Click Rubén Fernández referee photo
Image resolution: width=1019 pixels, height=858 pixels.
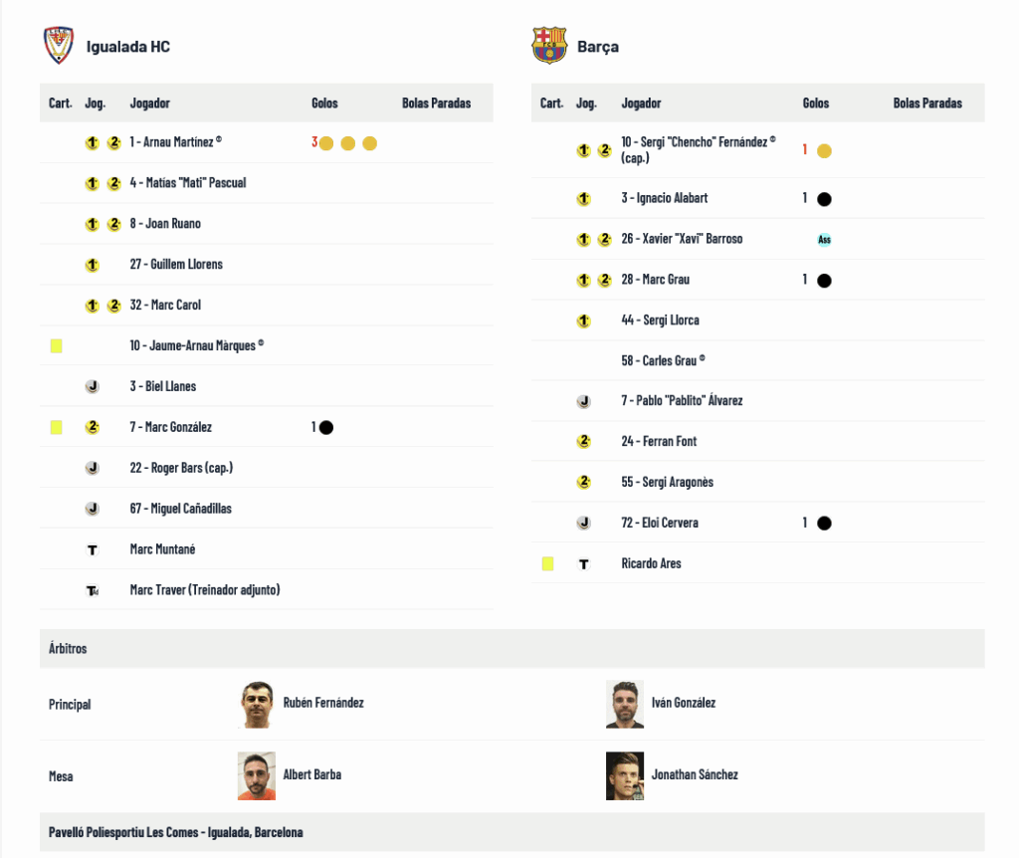point(257,704)
